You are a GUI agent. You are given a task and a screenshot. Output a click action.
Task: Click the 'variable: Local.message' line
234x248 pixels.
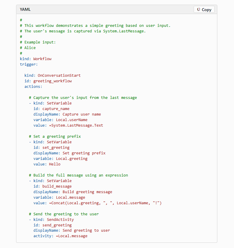[59, 198]
